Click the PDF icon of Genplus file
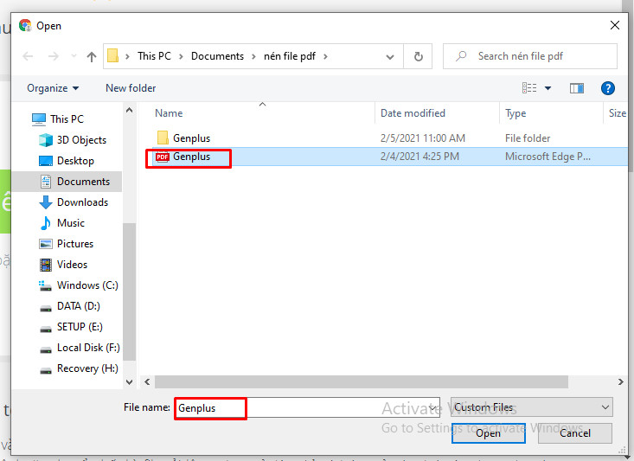Screen dimensions: 634x461 (163, 157)
